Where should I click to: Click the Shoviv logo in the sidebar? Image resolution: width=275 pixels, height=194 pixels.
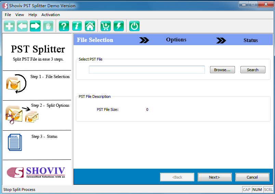coord(36,172)
